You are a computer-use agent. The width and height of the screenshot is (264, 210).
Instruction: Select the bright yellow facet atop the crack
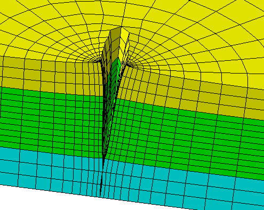tap(124, 36)
